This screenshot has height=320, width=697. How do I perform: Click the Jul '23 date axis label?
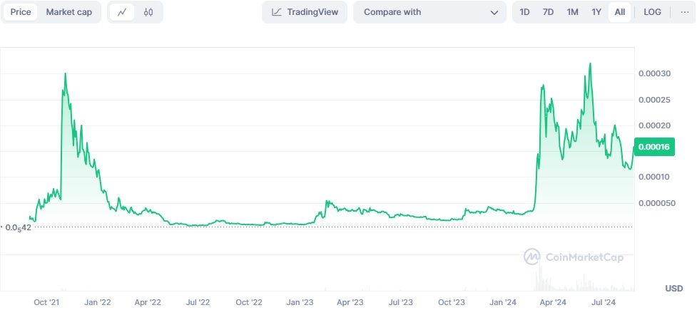(400, 303)
